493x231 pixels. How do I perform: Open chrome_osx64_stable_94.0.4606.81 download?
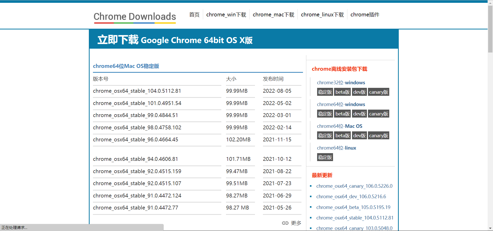click(135, 159)
